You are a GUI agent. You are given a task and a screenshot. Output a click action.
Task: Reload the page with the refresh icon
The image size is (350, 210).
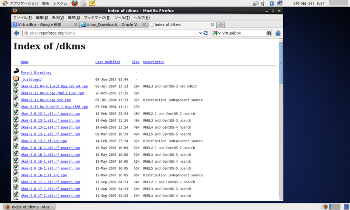pos(206,33)
